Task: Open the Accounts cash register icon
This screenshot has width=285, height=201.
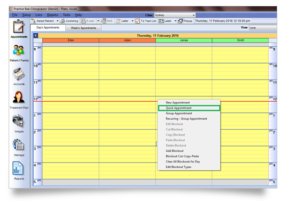Action: (x=19, y=74)
